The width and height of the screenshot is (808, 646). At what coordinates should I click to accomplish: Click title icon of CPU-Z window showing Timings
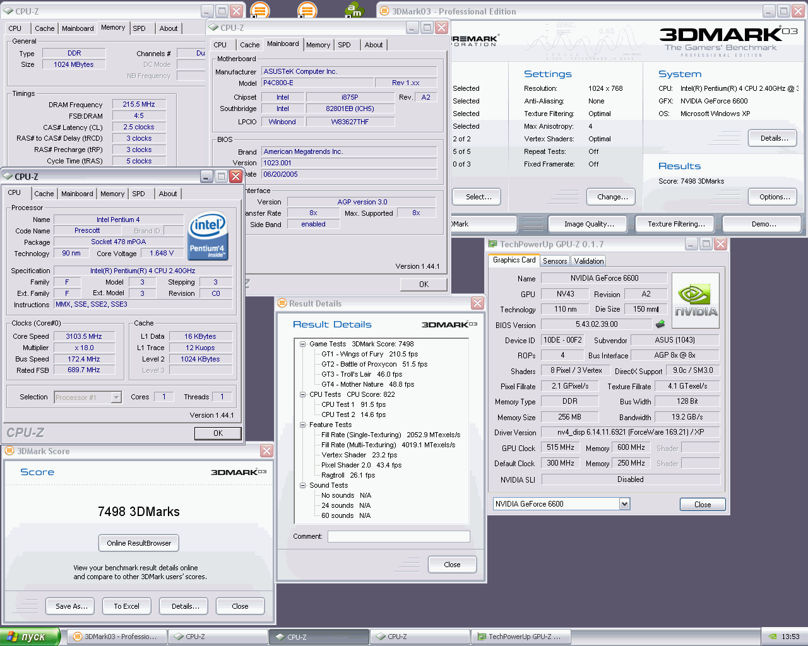8,11
